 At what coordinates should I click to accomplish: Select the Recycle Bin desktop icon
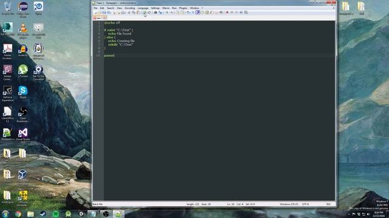[x=8, y=8]
